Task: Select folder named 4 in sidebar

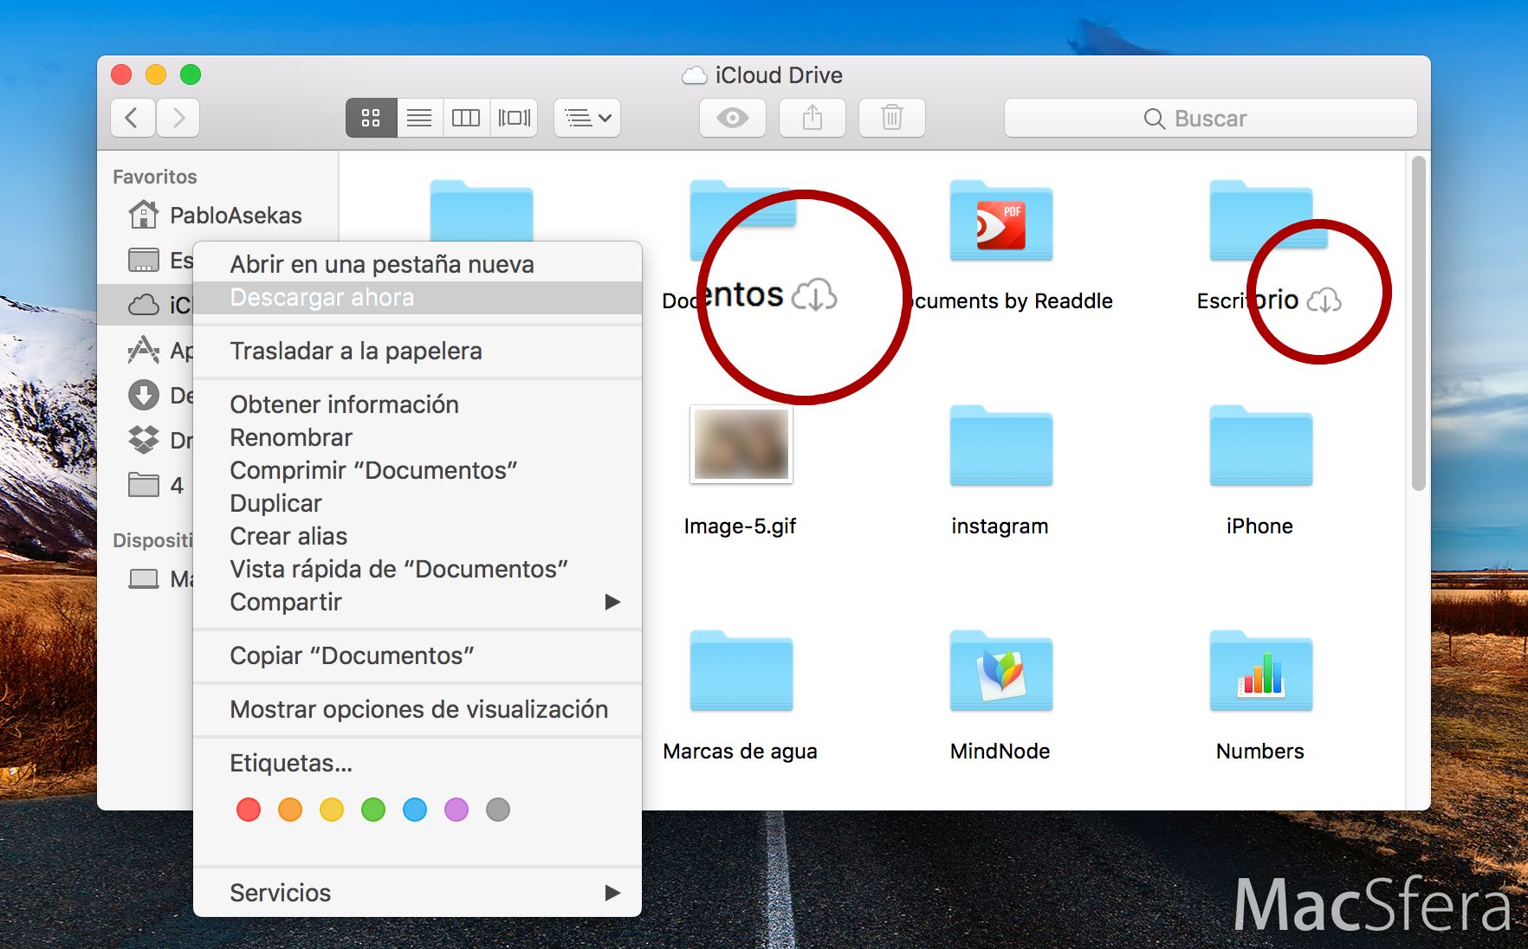Action: (x=156, y=485)
